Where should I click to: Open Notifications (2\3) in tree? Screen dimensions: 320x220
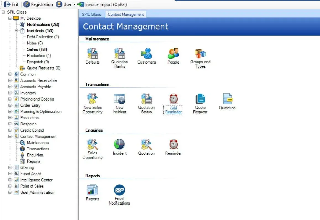coord(43,25)
